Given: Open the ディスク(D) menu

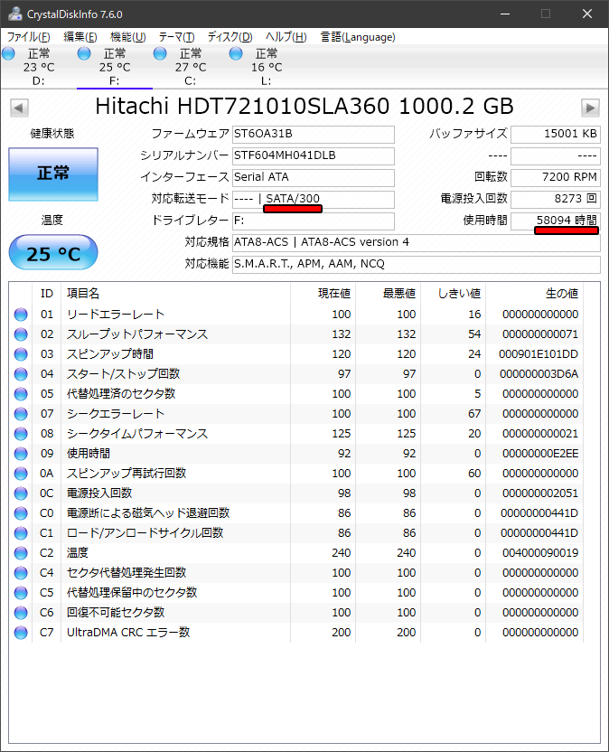Looking at the screenshot, I should coord(230,37).
